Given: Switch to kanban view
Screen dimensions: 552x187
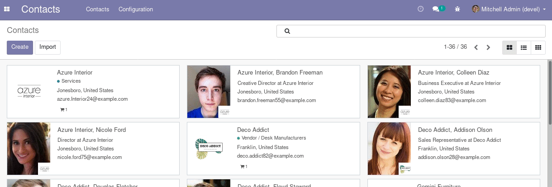Looking at the screenshot, I should (509, 47).
